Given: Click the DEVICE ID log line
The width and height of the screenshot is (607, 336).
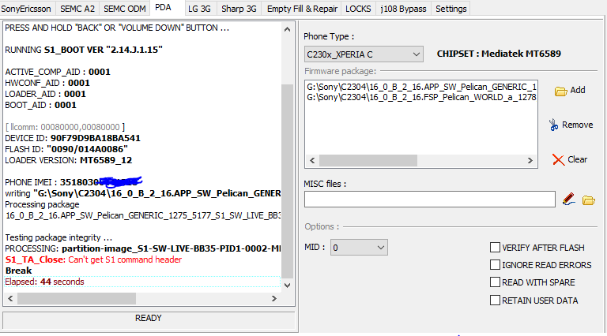Looking at the screenshot, I should [73, 138].
